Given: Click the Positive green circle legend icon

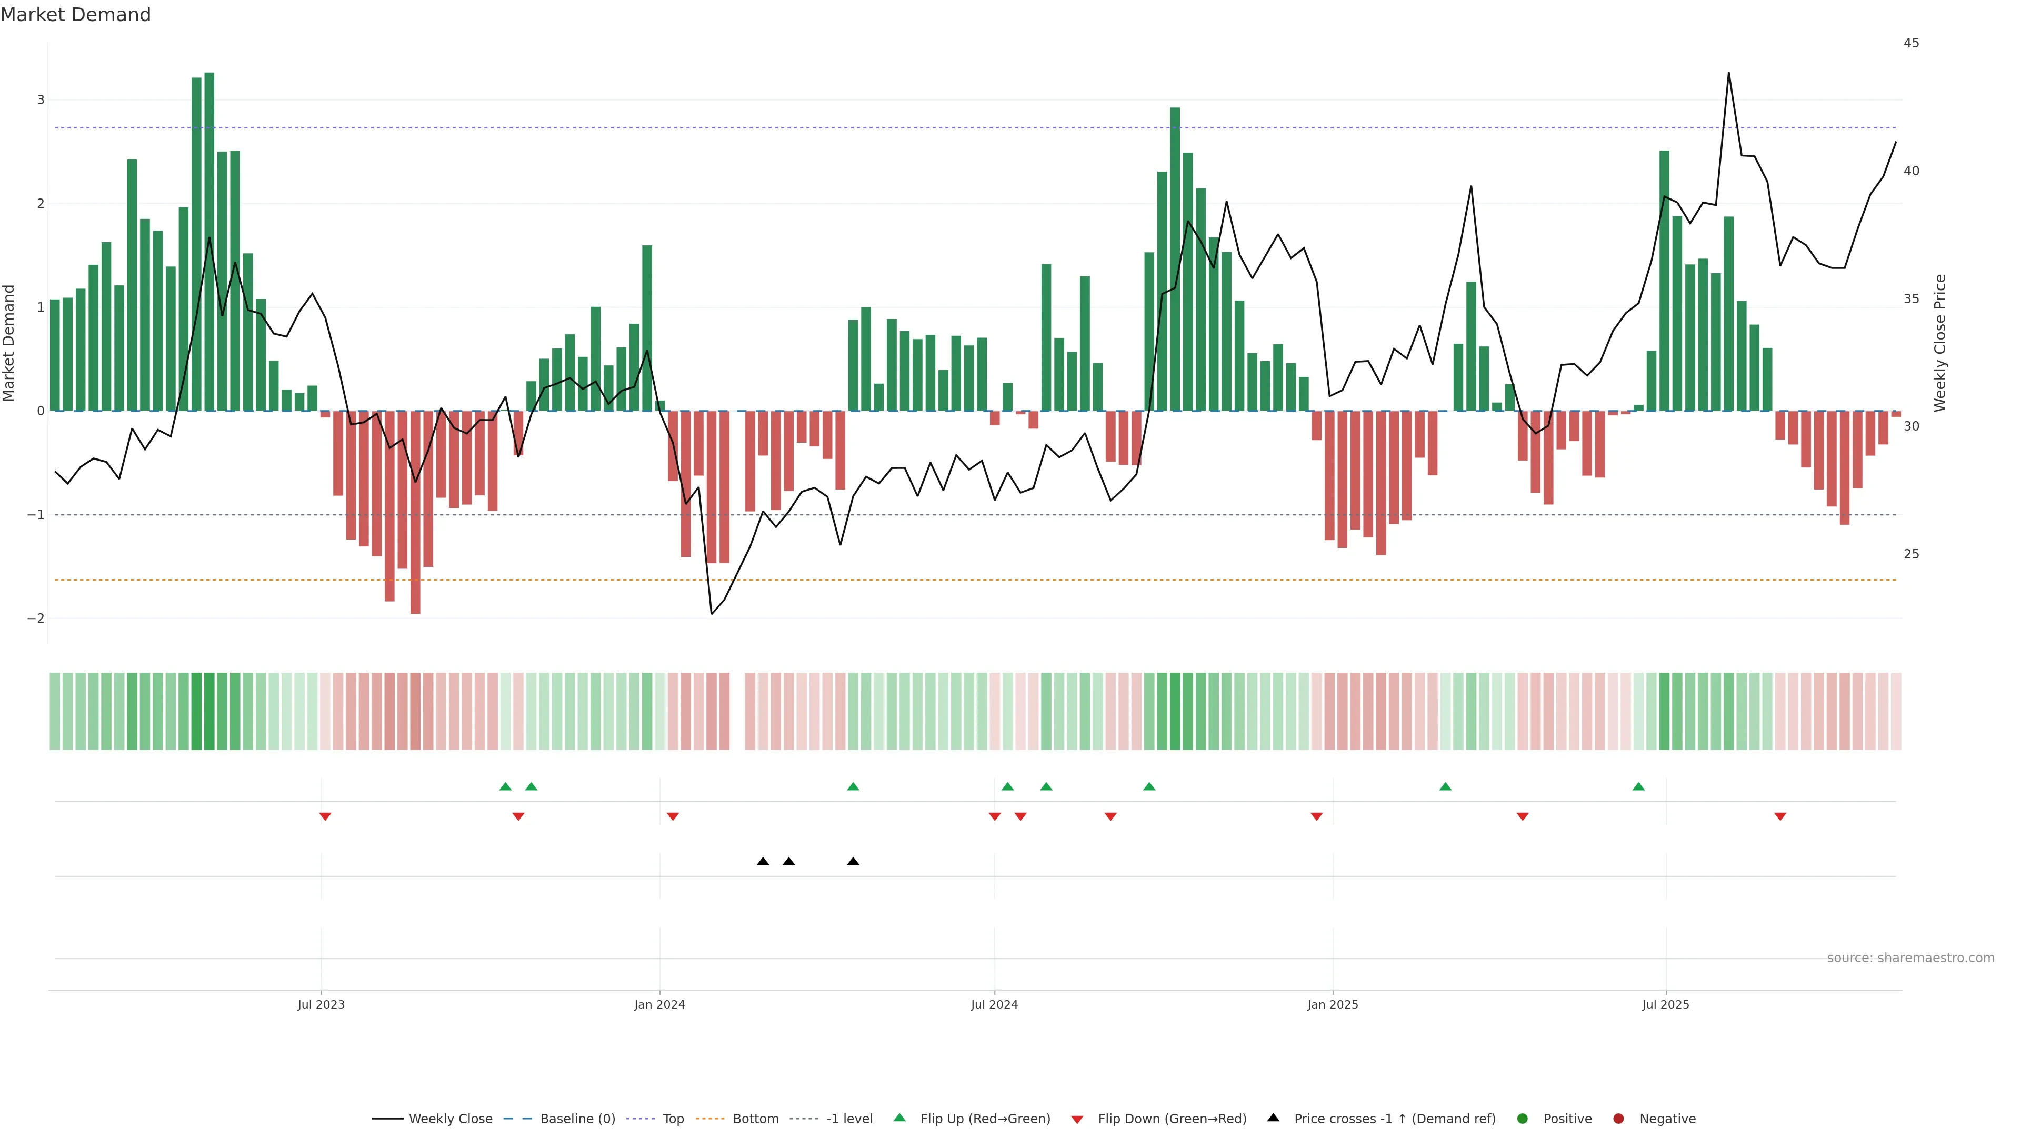Looking at the screenshot, I should coord(1523,1118).
